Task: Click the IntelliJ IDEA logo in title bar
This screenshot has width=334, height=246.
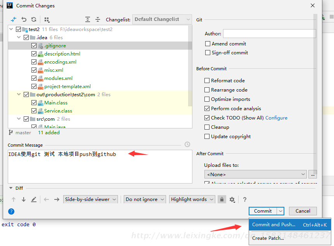Action: (10, 5)
